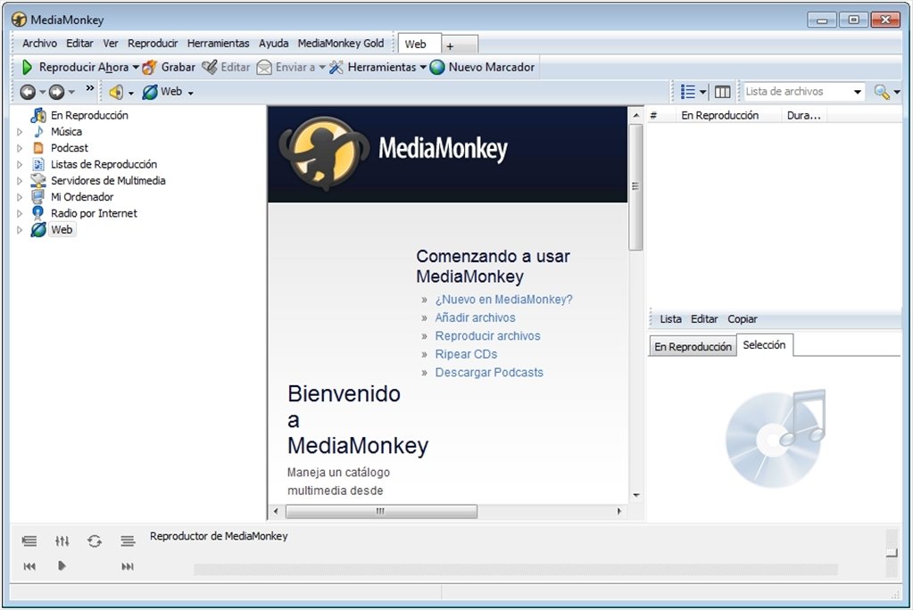The width and height of the screenshot is (913, 610).
Task: Expand the Mi Ordenador tree arrow
Action: pyautogui.click(x=20, y=197)
